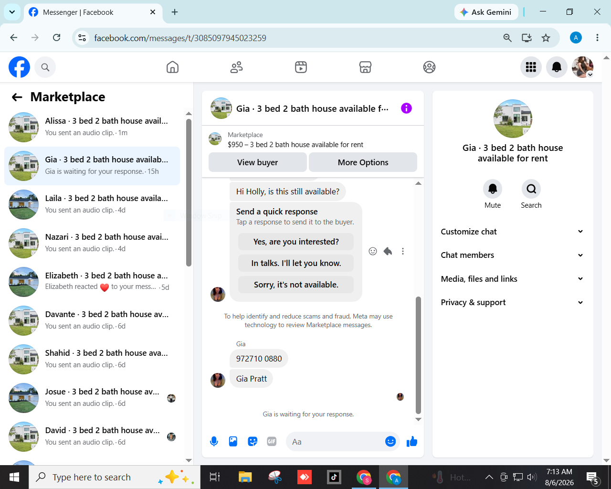Image resolution: width=611 pixels, height=489 pixels.
Task: Open Josue's conversation
Action: pyautogui.click(x=92, y=398)
